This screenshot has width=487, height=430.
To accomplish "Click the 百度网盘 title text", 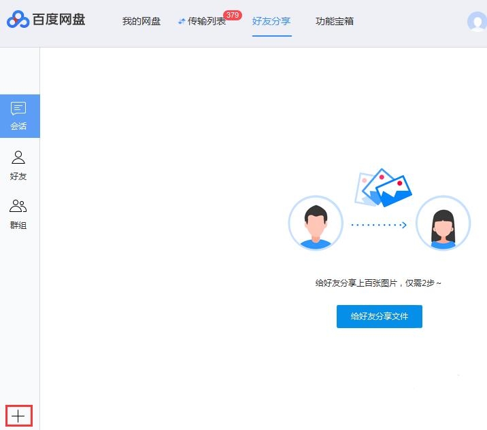I will (x=58, y=20).
